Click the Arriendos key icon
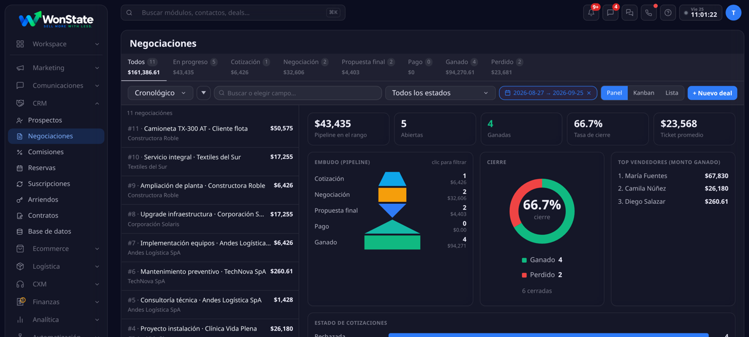The height and width of the screenshot is (337, 749). 19,200
